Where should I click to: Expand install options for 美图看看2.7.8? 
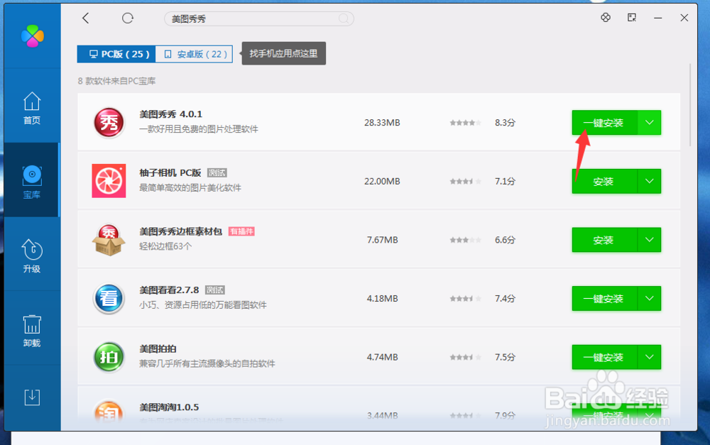point(650,298)
